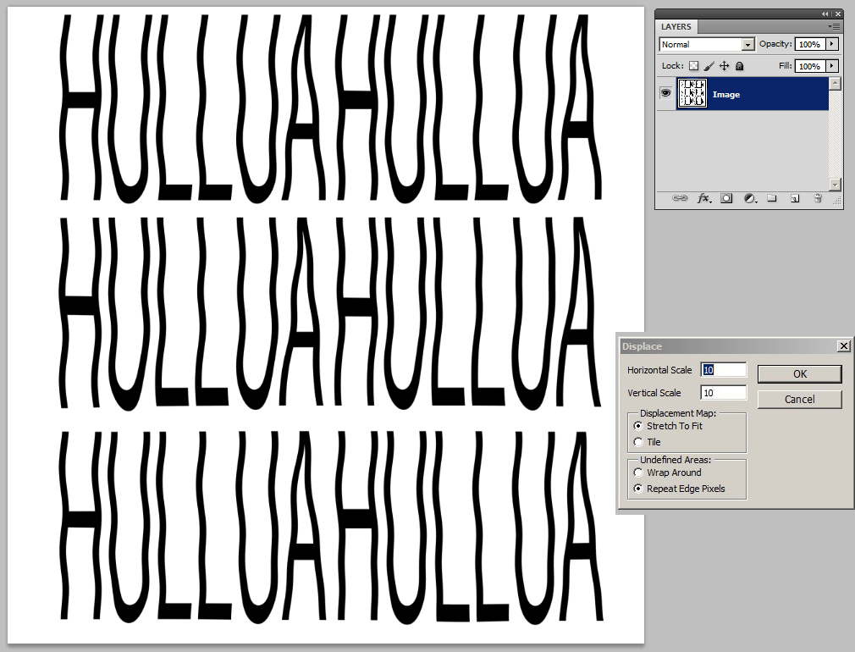Switch to the LAYERS tab
This screenshot has width=855, height=652.
click(676, 27)
